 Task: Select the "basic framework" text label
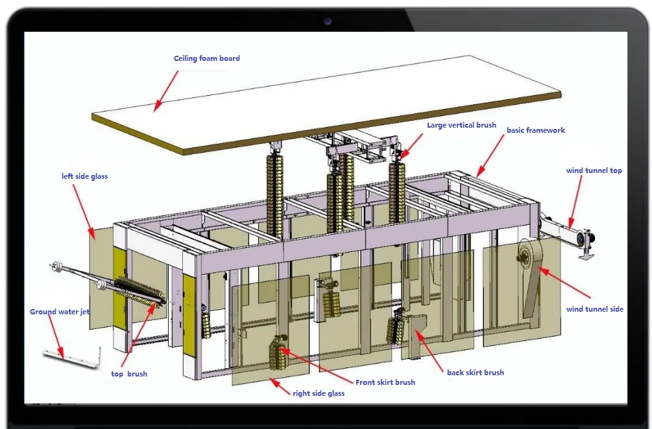(x=535, y=130)
